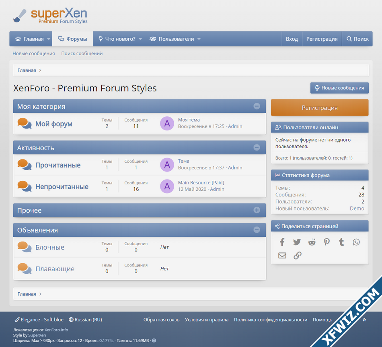This screenshot has width=382, height=347.
Task: Open the Поиск search in the nav bar
Action: [357, 39]
